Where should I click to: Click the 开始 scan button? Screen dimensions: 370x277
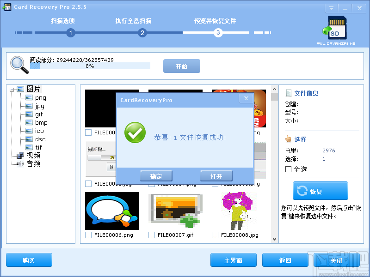point(182,66)
